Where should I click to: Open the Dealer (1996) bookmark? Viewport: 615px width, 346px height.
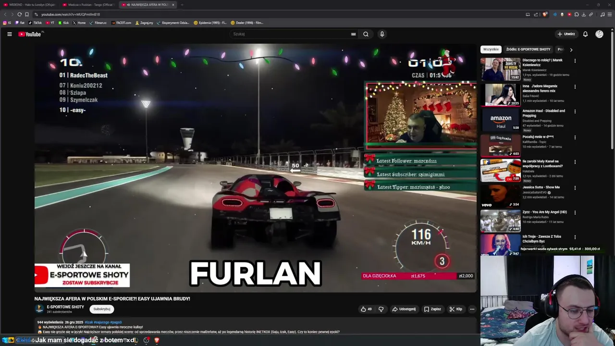247,23
